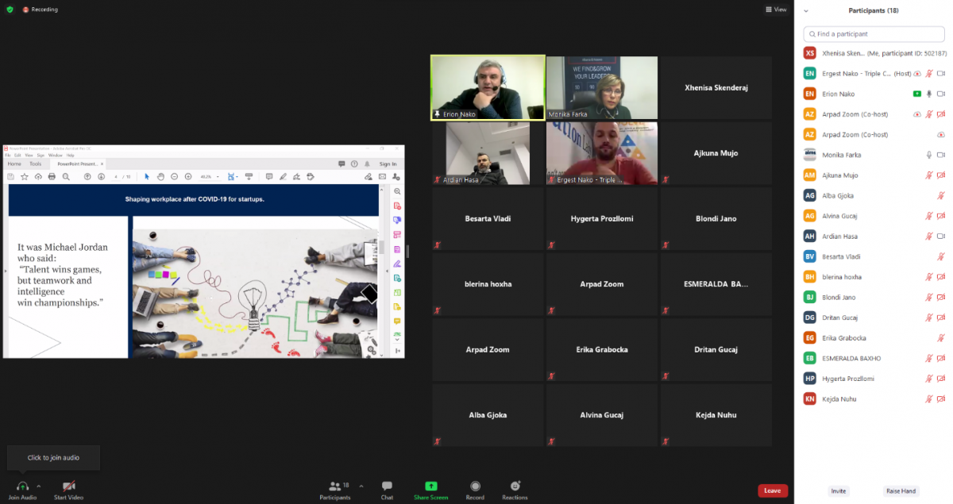Click Erion Nako's video thumbnail
Image resolution: width=953 pixels, height=504 pixels.
pos(488,87)
